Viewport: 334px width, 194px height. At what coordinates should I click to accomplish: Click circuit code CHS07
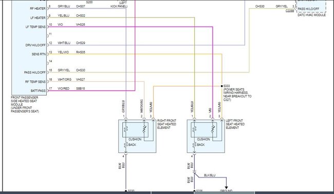tap(81, 7)
